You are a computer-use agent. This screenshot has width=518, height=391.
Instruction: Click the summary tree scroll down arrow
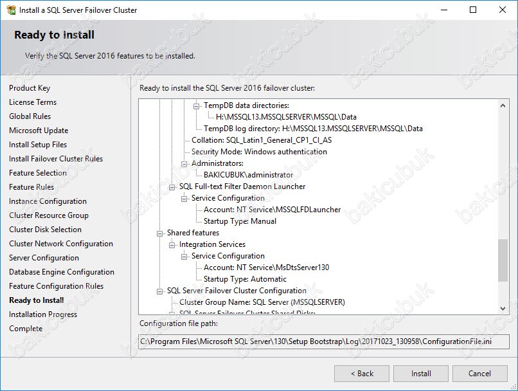[503, 309]
